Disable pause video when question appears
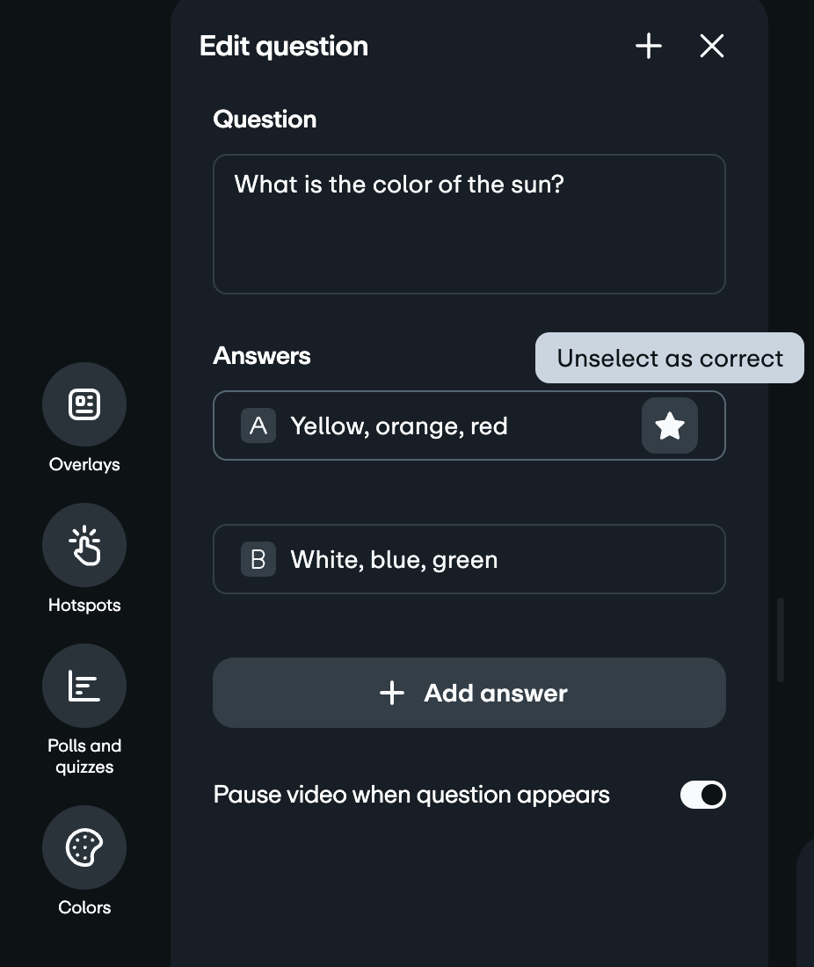Image resolution: width=814 pixels, height=967 pixels. (x=702, y=795)
